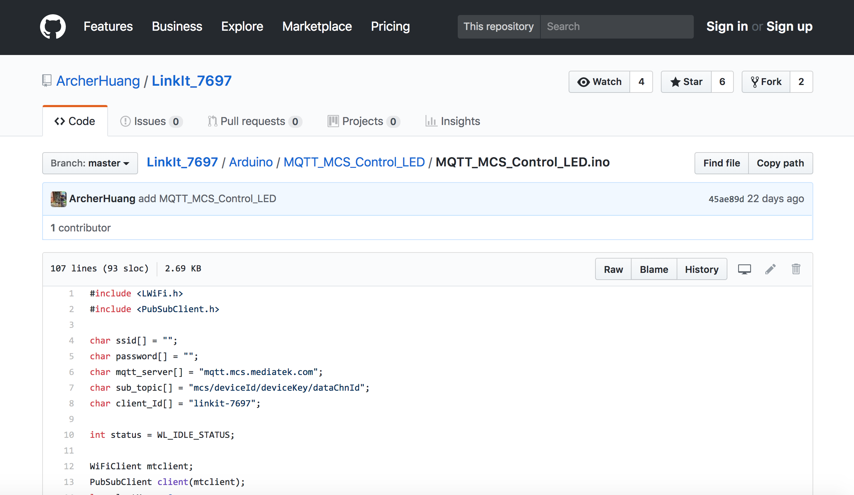The image size is (854, 495).
Task: Click the Copy path button
Action: 780,163
